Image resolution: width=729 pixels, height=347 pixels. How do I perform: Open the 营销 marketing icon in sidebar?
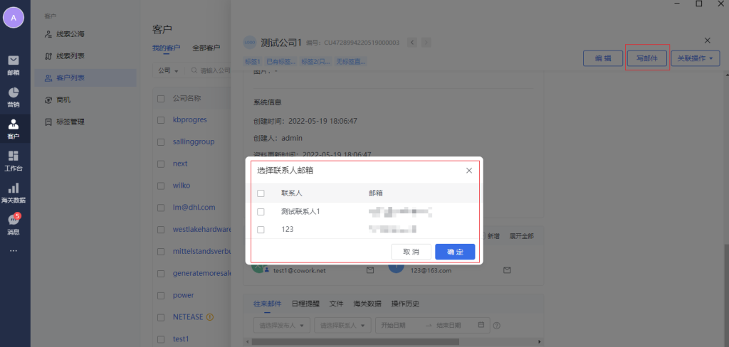tap(14, 96)
